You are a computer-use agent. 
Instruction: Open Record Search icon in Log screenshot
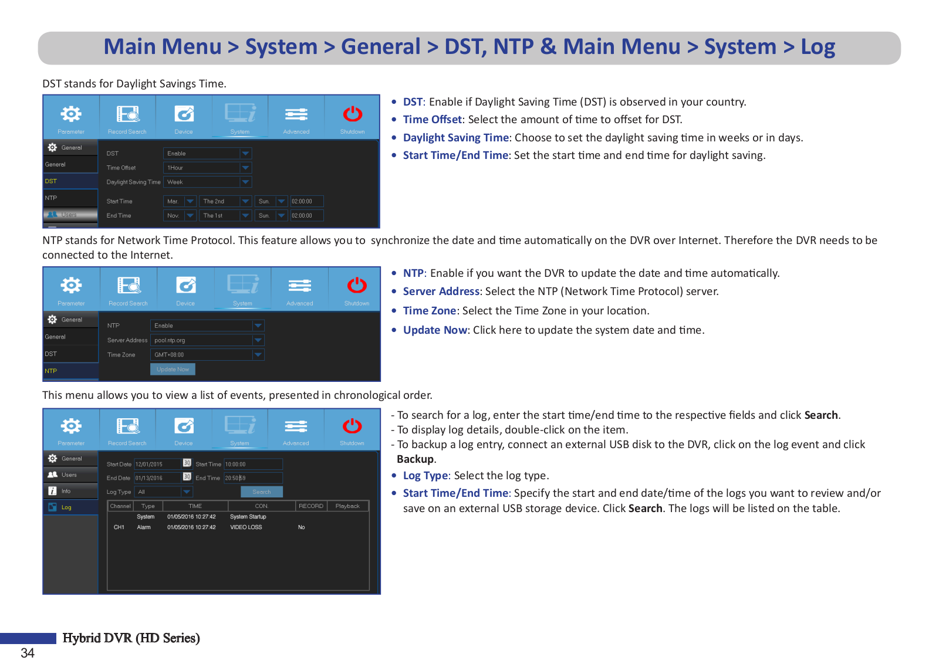pyautogui.click(x=127, y=426)
